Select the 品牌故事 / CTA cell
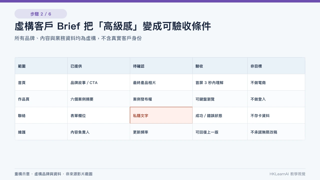The image size is (320, 180). coord(99,82)
